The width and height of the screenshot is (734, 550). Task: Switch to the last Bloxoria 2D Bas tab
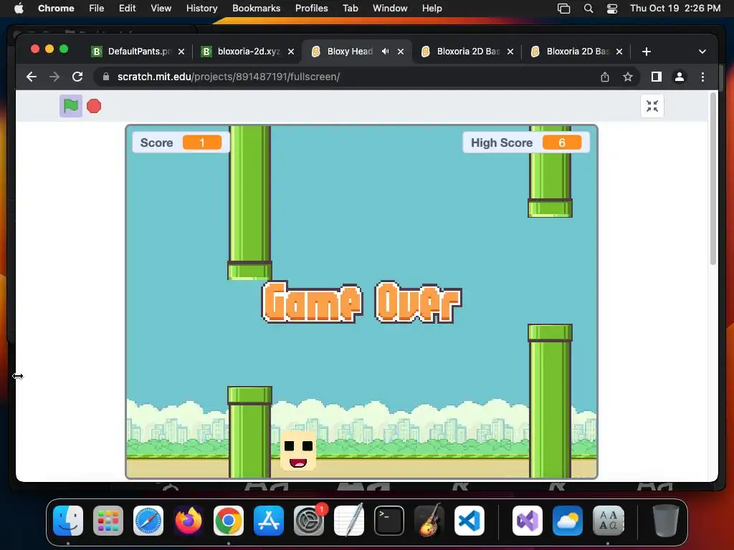pyautogui.click(x=577, y=52)
